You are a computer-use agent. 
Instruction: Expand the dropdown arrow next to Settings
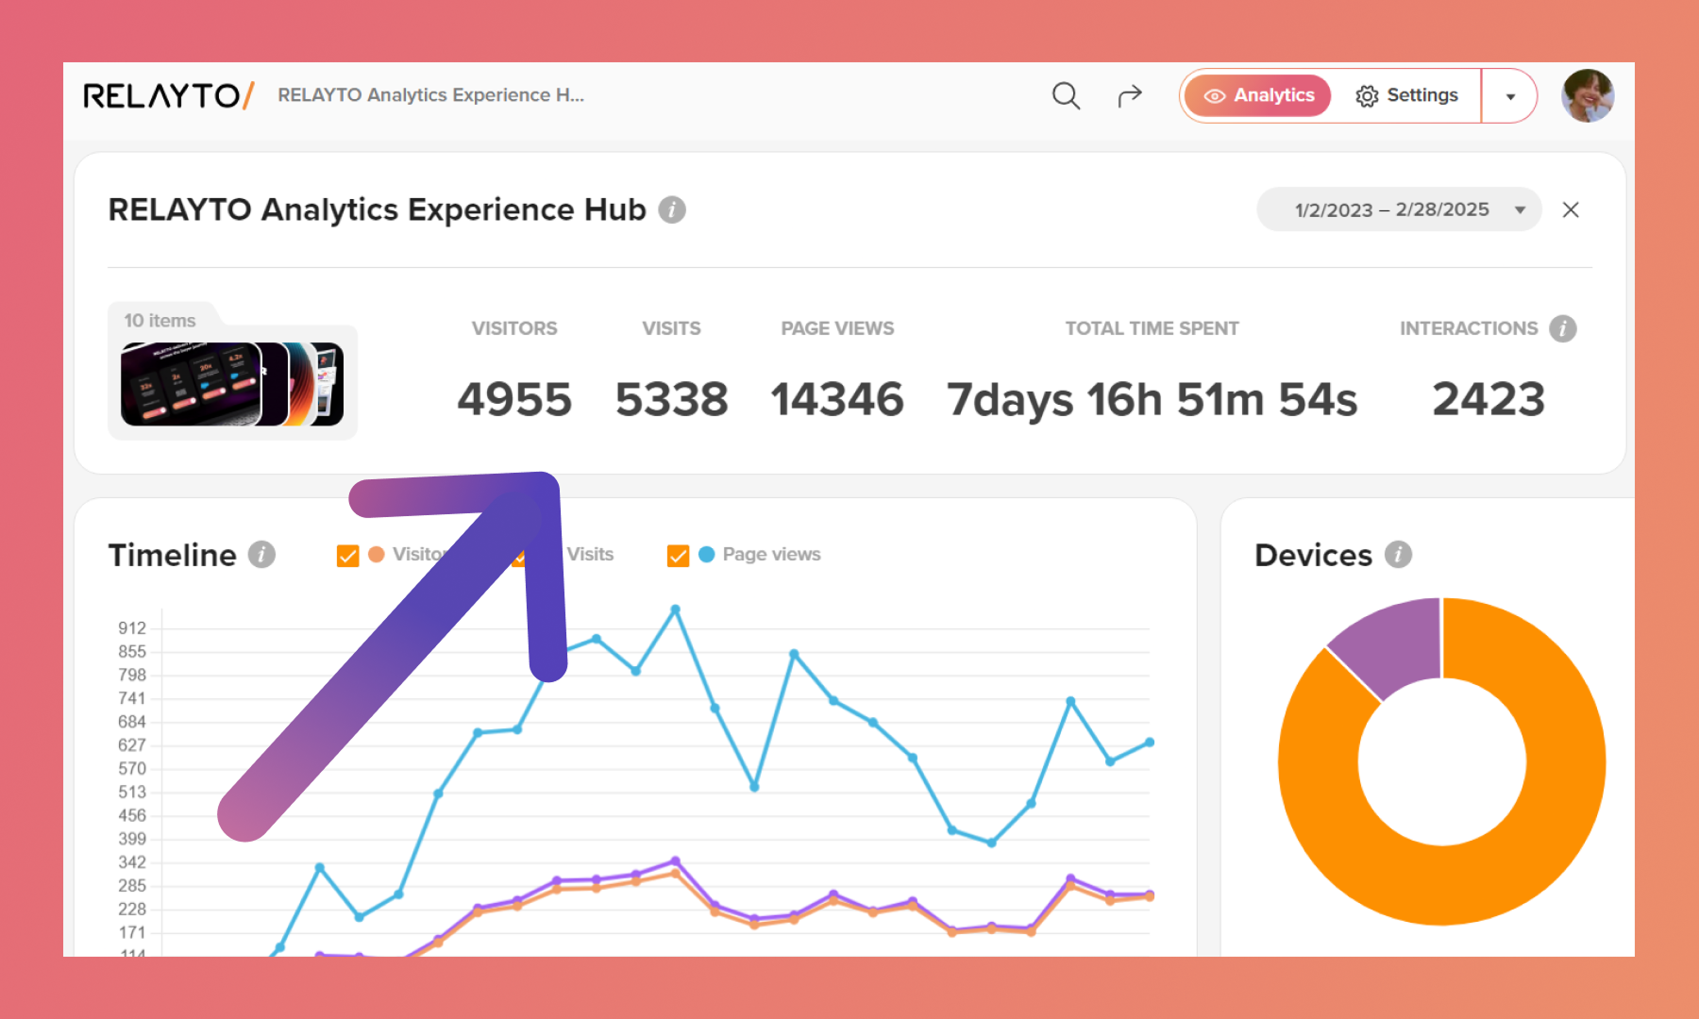[1510, 96]
